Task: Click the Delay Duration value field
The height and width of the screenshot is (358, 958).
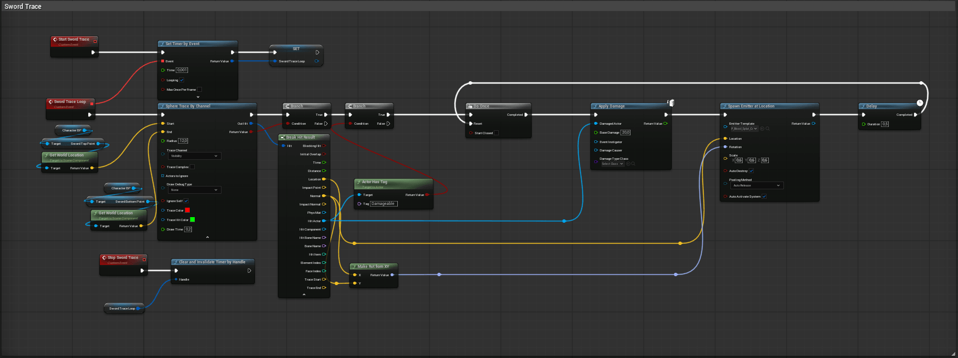Action: click(885, 124)
